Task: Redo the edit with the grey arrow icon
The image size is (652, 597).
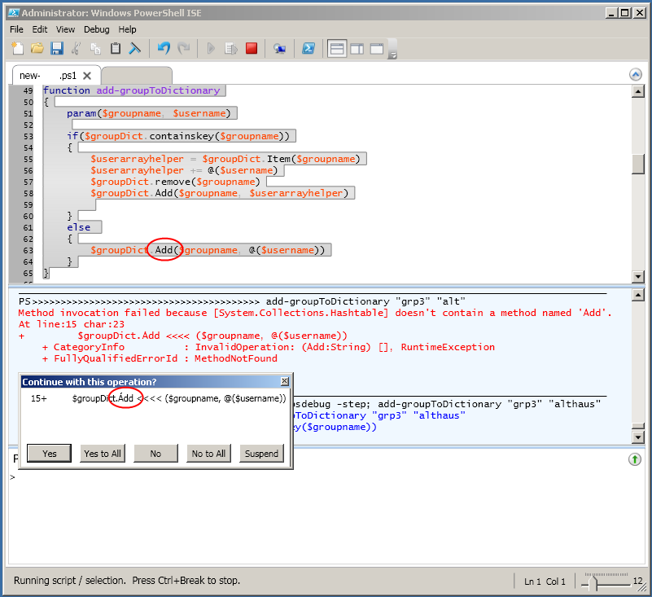Action: [183, 48]
